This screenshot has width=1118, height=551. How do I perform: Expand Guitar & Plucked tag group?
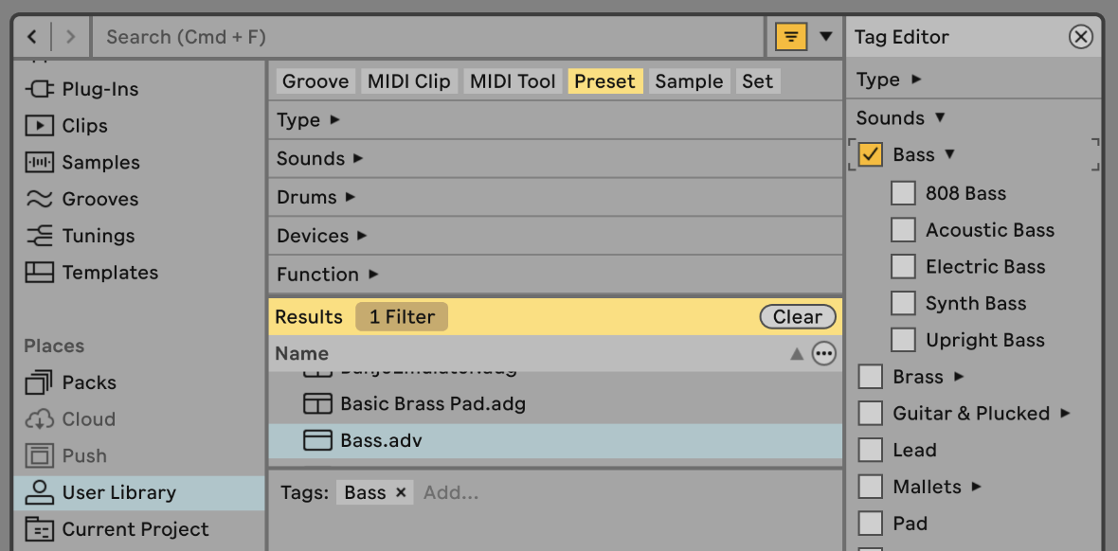pyautogui.click(x=1065, y=414)
